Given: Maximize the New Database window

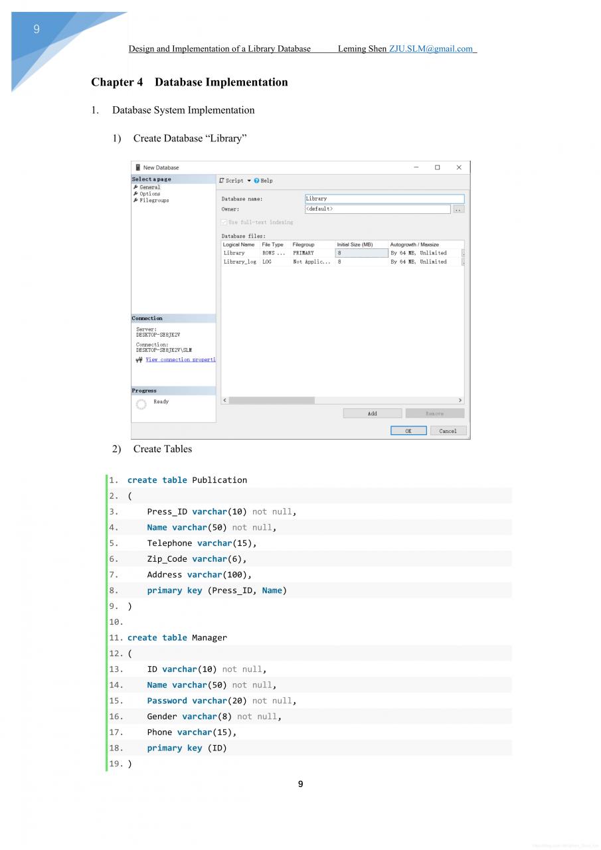Looking at the screenshot, I should coord(438,167).
